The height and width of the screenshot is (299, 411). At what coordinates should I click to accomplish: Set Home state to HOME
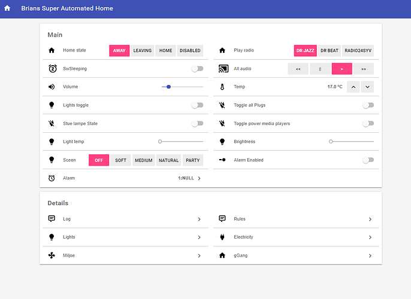pyautogui.click(x=165, y=51)
